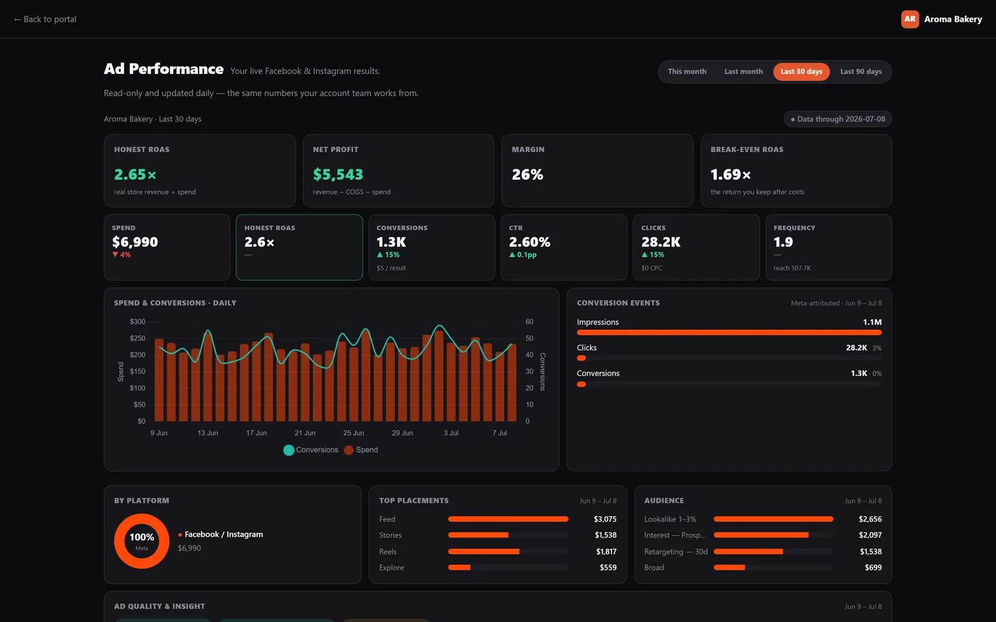Screen dimensions: 996x622
Task: Click the Lookalike 1–3% audience bar
Action: pos(773,519)
